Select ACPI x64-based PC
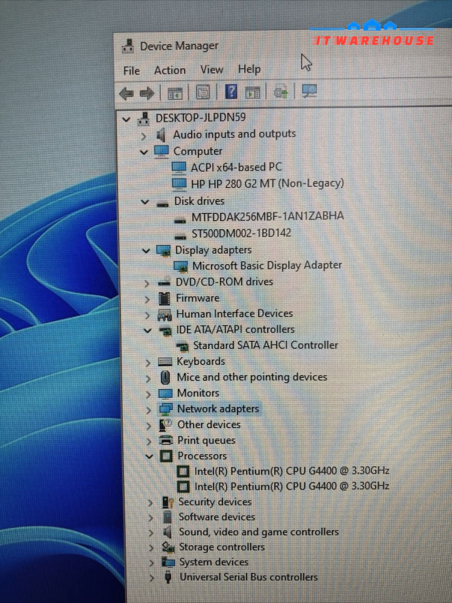The height and width of the screenshot is (603, 452). (236, 167)
